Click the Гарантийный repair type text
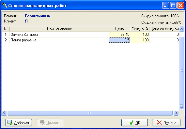 tap(38, 16)
